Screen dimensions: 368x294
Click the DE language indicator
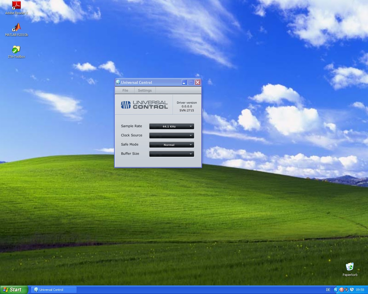click(x=328, y=290)
